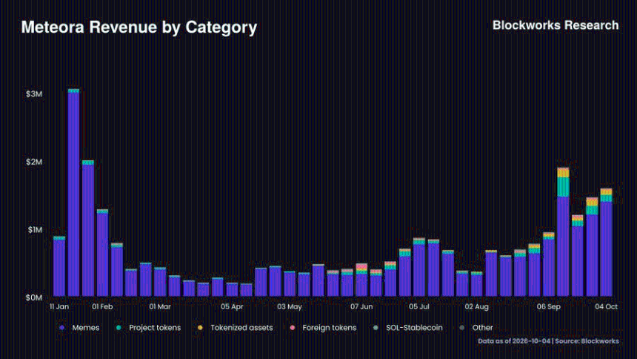Click the SOL-Stablecoin legend dot
Image resolution: width=637 pixels, height=359 pixels.
coord(376,328)
